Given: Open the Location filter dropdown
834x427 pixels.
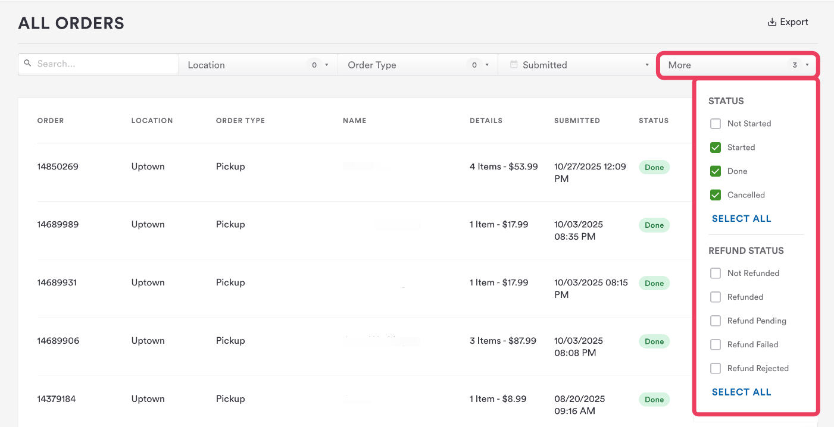Looking at the screenshot, I should pyautogui.click(x=258, y=65).
